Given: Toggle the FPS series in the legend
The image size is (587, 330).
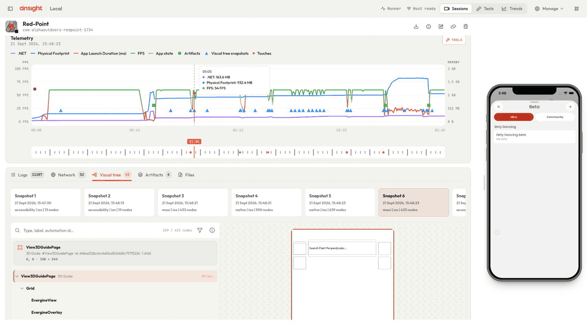Looking at the screenshot, I should point(137,53).
